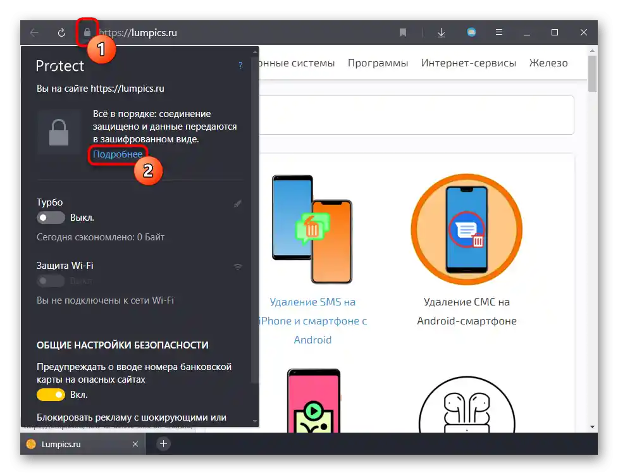
Task: Click the 'Блокировать рекламу с шокирующими' text
Action: [x=132, y=417]
